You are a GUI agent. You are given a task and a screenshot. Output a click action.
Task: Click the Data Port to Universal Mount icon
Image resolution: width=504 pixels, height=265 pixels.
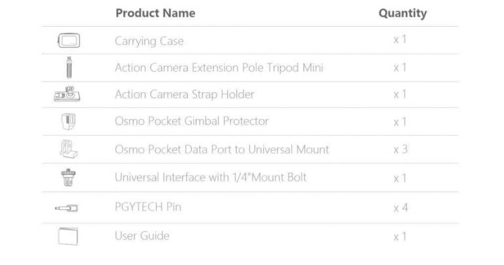click(x=68, y=149)
